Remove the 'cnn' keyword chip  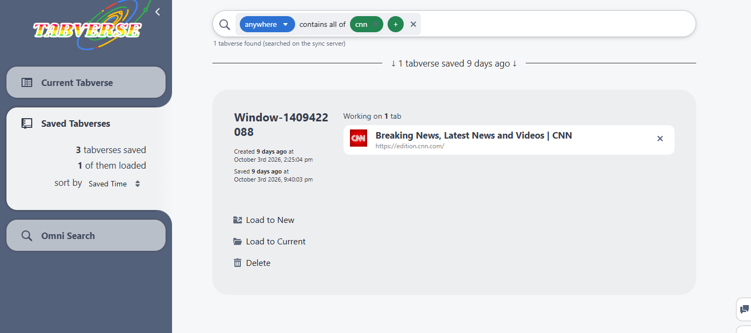tap(375, 25)
